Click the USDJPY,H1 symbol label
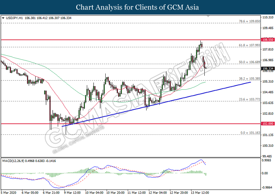The image size is (275, 196). [15, 18]
